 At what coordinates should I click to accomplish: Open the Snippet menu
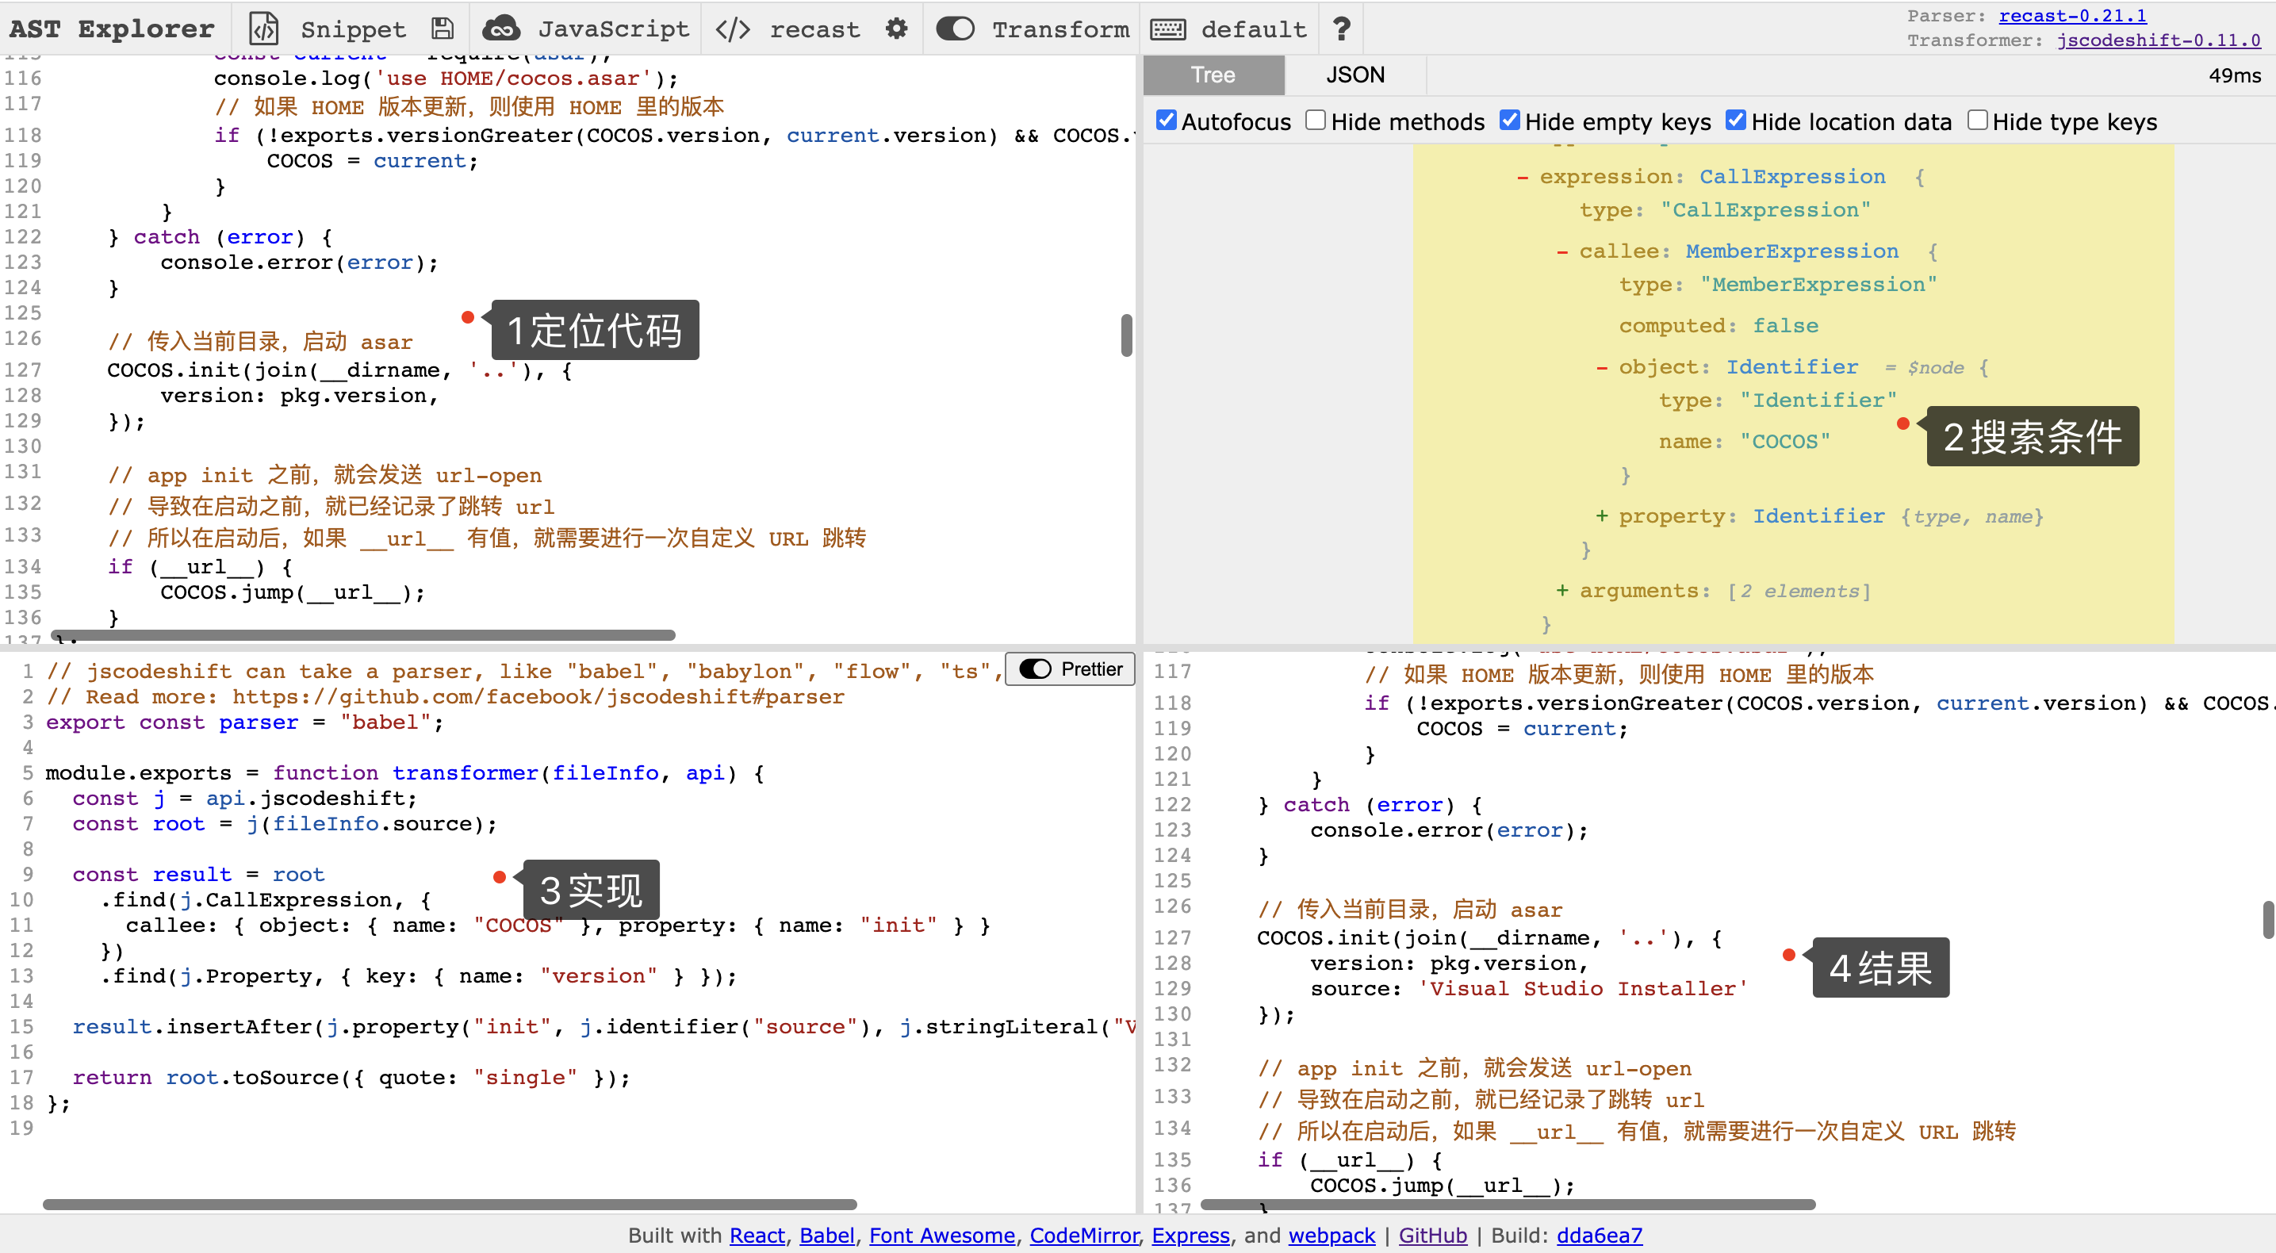[x=353, y=29]
